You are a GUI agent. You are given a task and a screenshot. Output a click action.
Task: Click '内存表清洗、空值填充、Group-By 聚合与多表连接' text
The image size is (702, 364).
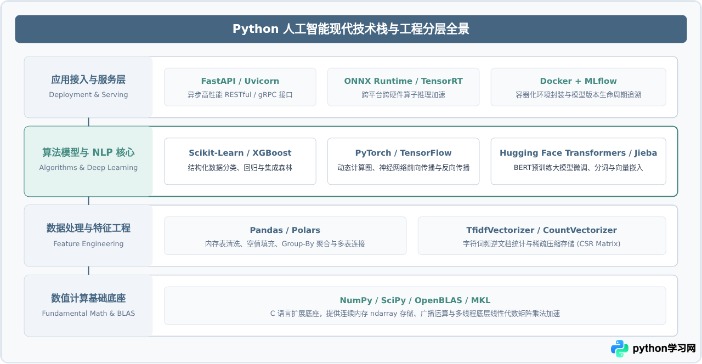(285, 244)
